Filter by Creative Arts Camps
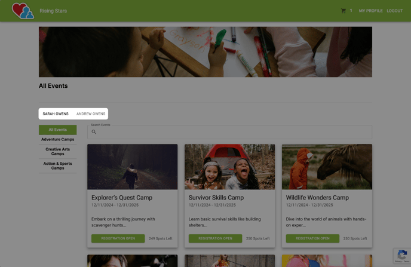The height and width of the screenshot is (267, 411). (x=58, y=152)
